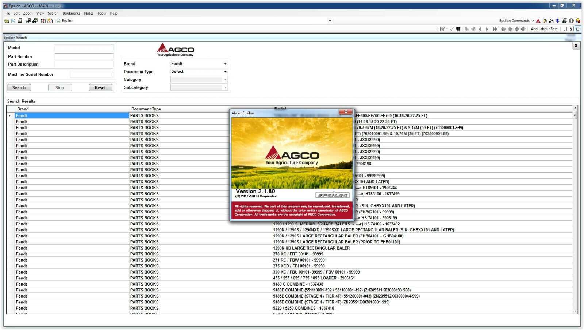This screenshot has height=330, width=584.
Task: Click the Stop button
Action: [60, 88]
